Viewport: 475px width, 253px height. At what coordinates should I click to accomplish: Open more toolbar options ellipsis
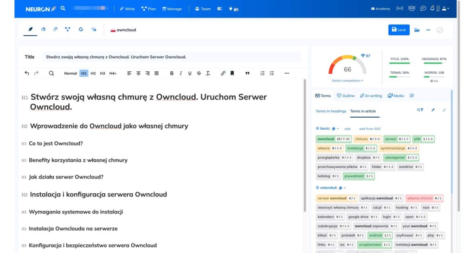[287, 73]
